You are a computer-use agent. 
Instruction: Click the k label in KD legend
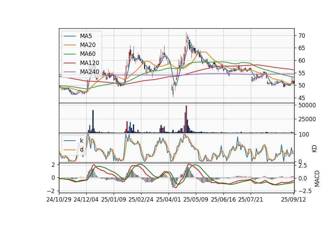pyautogui.click(x=81, y=141)
